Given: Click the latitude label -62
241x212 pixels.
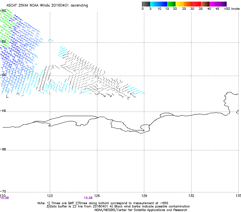Looking at the screenshot, I should [x=3, y=41].
